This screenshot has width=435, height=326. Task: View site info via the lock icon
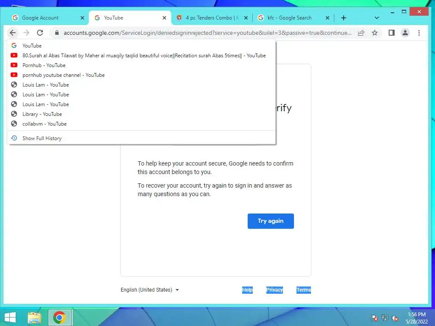pos(57,33)
